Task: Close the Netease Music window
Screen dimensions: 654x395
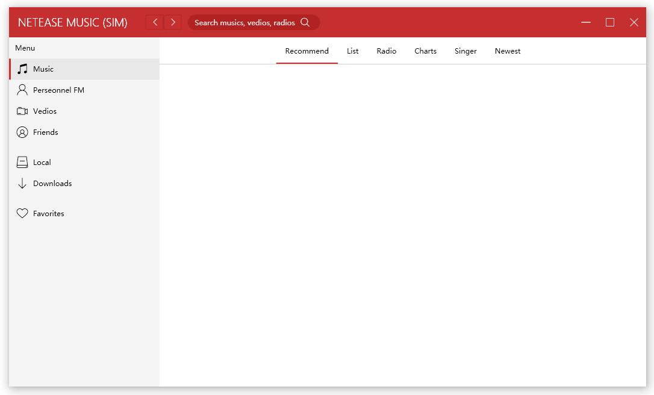Action: (x=634, y=22)
